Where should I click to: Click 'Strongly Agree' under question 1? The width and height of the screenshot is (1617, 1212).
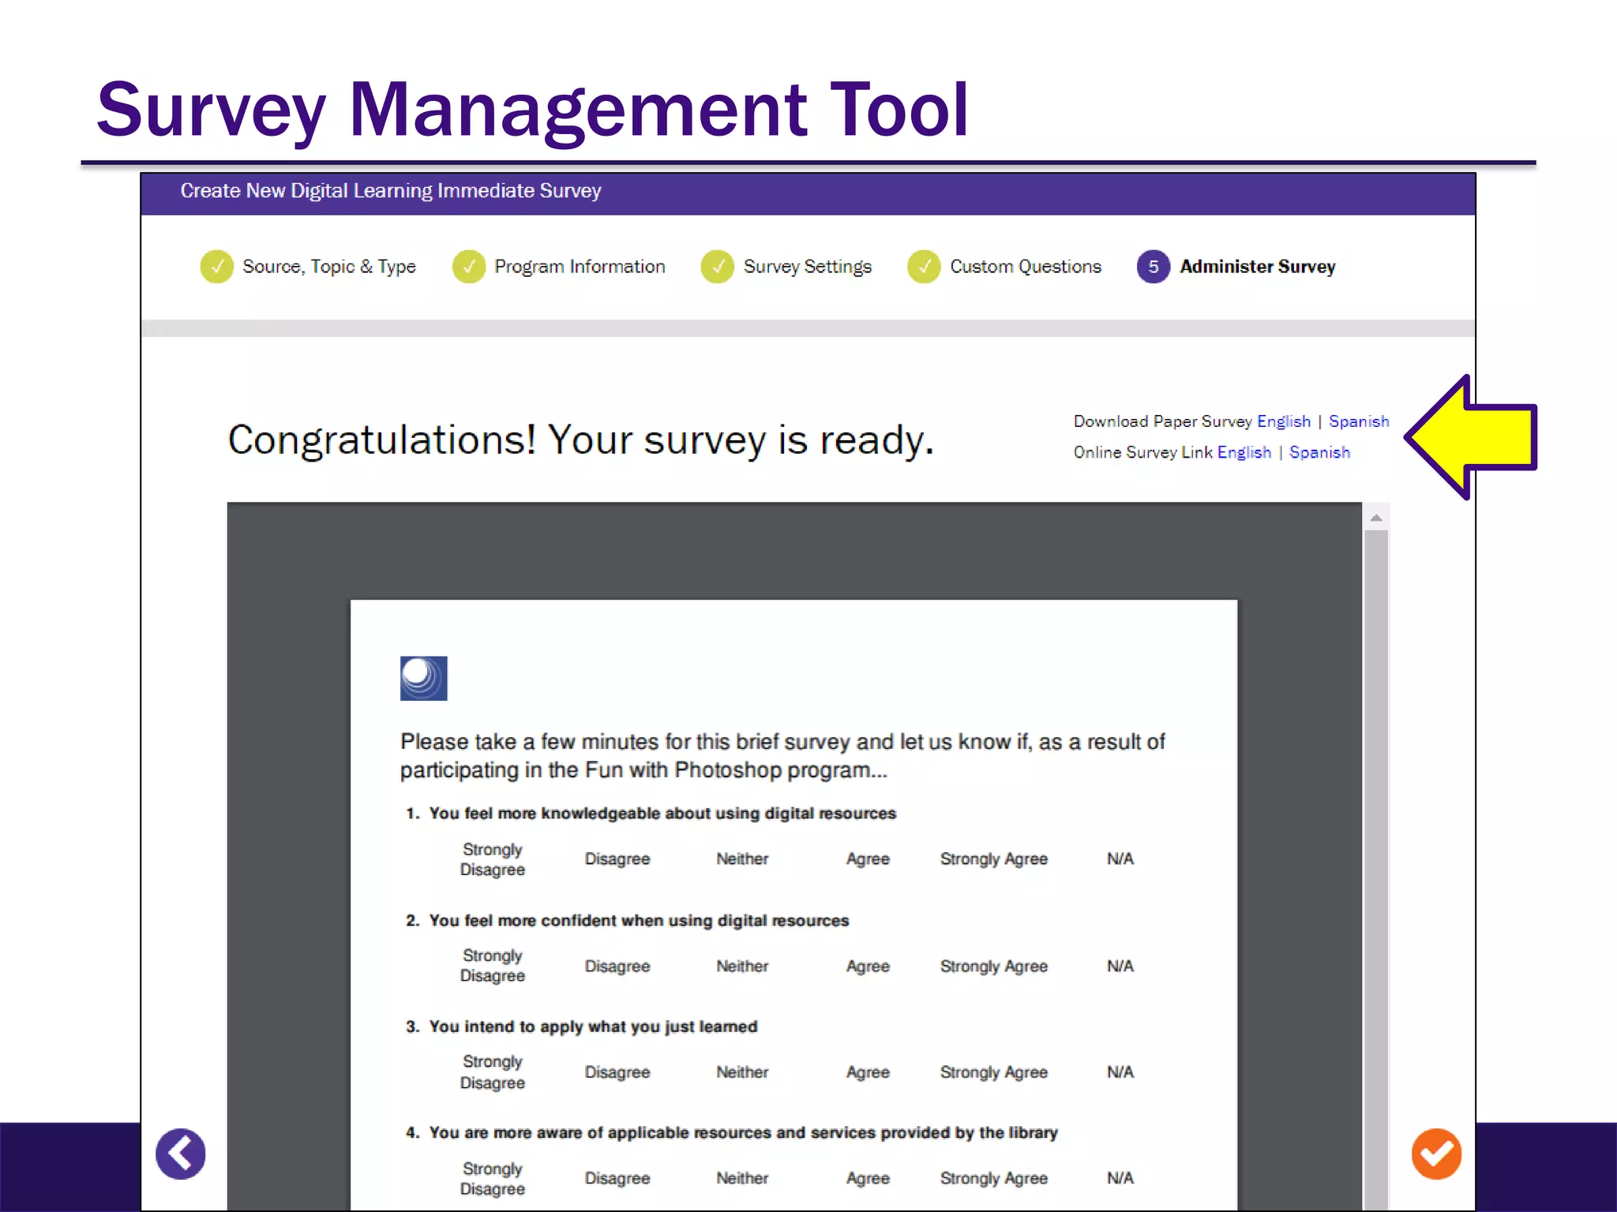pyautogui.click(x=994, y=859)
